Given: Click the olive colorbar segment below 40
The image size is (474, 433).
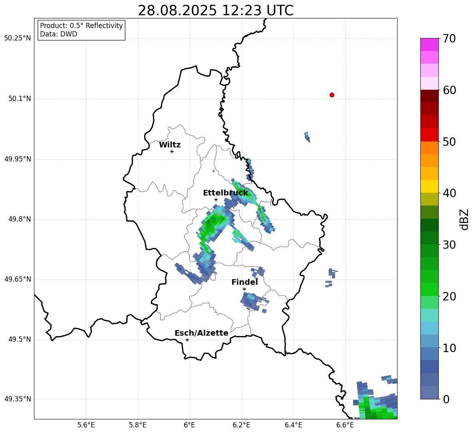Looking at the screenshot, I should point(429,199).
